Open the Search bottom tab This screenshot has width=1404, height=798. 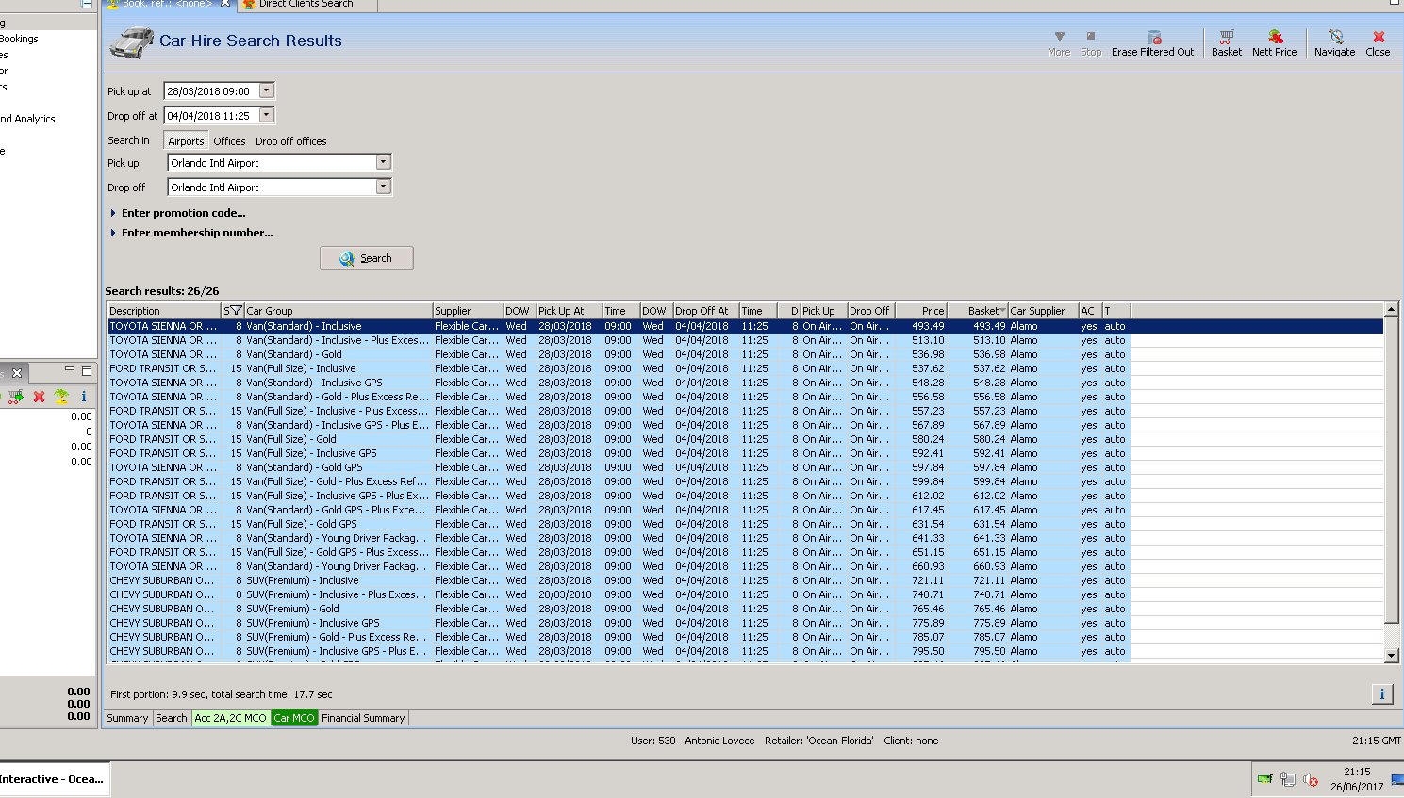[x=172, y=718]
